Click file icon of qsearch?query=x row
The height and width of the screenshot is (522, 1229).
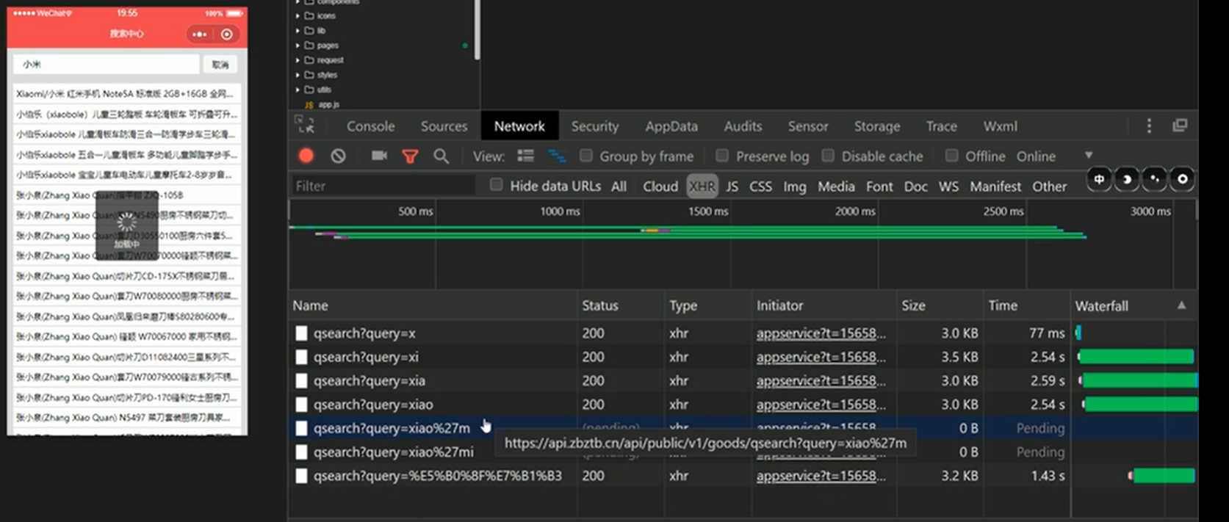(x=301, y=333)
